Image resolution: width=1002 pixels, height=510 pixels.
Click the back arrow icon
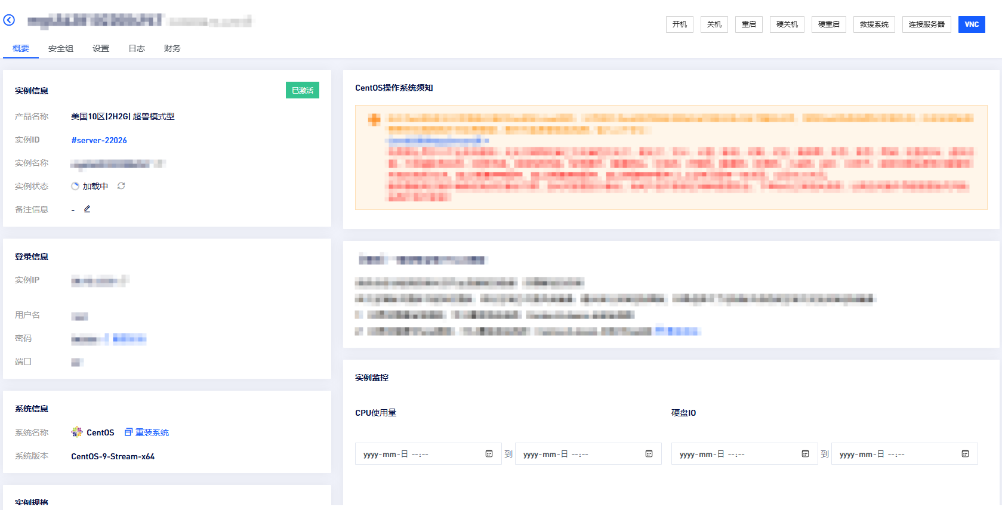(x=9, y=20)
